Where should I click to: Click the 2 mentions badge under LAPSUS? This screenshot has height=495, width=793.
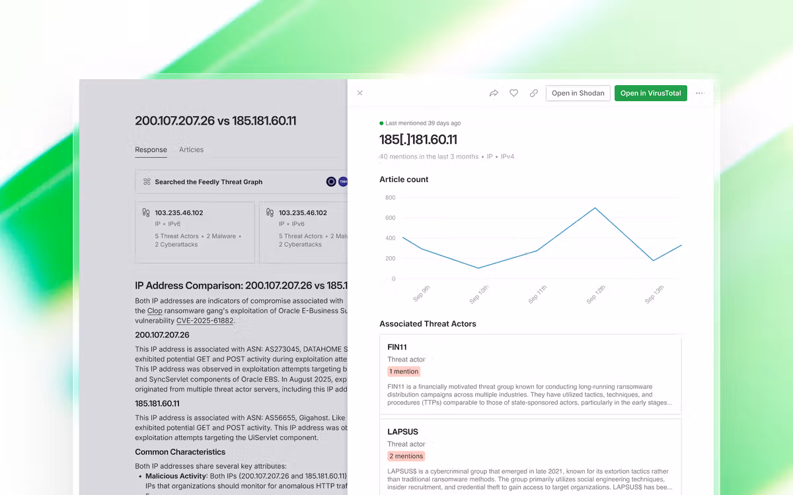(x=406, y=456)
